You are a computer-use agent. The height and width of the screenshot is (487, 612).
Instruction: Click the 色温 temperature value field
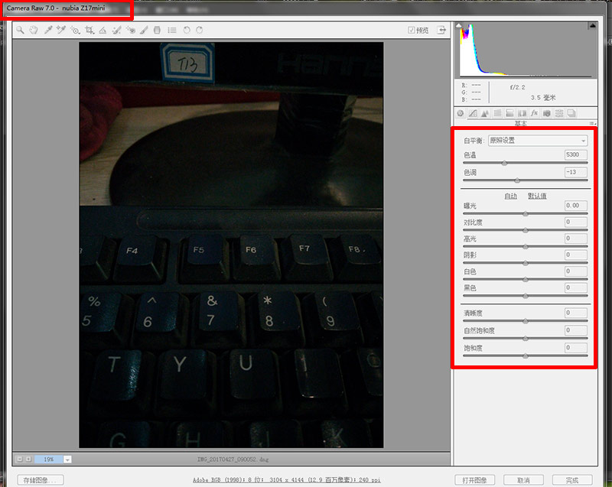click(x=575, y=155)
